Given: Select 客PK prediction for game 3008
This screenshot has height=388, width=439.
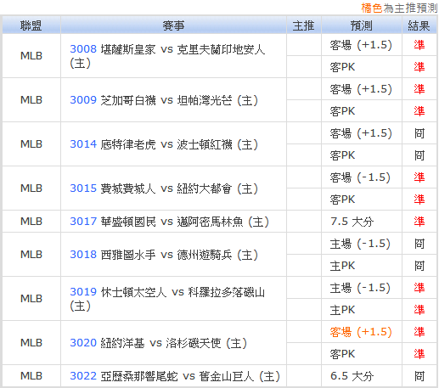Looking at the screenshot, I should coord(342,67).
